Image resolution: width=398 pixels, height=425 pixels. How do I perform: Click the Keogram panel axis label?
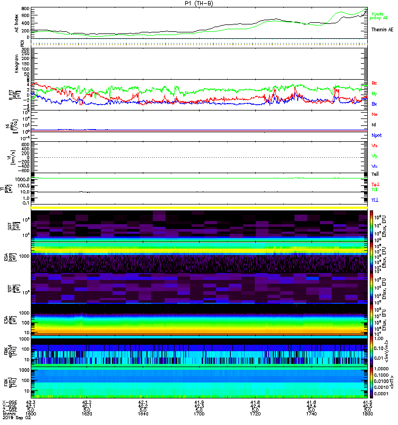[x=16, y=63]
